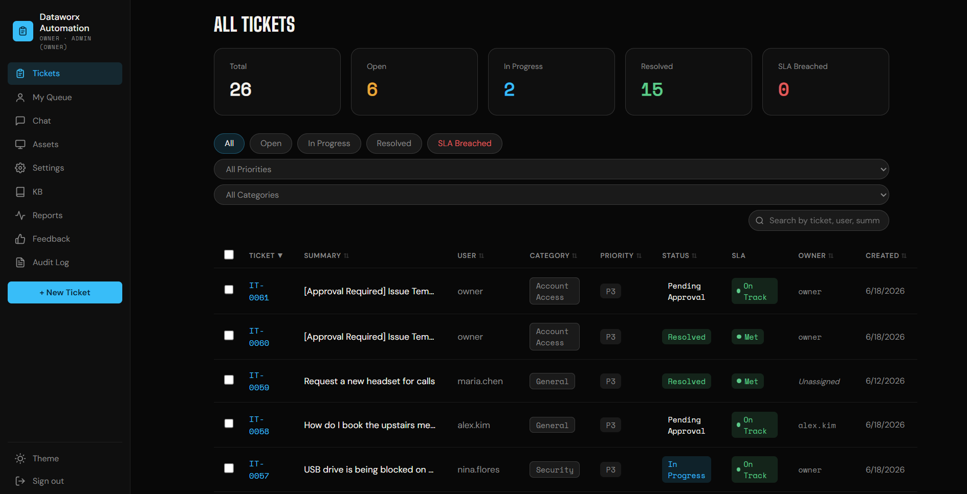Click the Assets monitor icon
This screenshot has height=494, width=967.
tap(20, 145)
